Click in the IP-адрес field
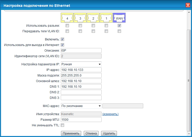 tap(81, 70)
